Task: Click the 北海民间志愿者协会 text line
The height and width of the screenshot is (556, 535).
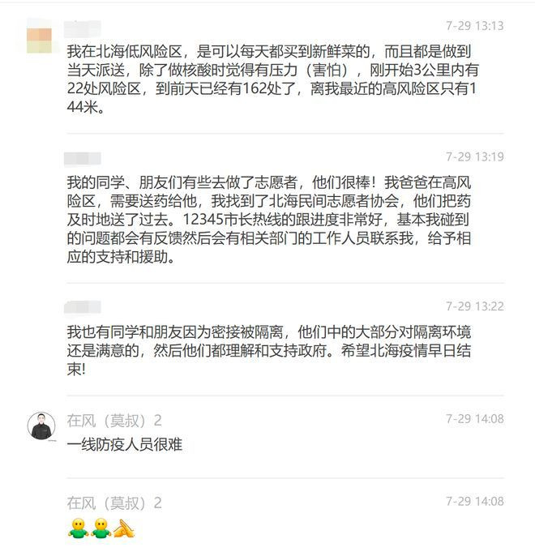Action: pyautogui.click(x=269, y=201)
